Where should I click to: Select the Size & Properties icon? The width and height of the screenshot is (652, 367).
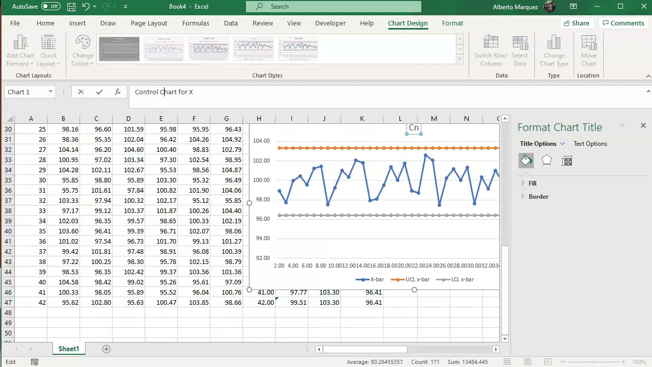tap(567, 161)
